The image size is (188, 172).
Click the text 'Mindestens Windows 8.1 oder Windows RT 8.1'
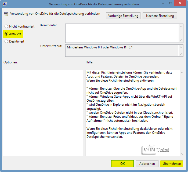100,47
